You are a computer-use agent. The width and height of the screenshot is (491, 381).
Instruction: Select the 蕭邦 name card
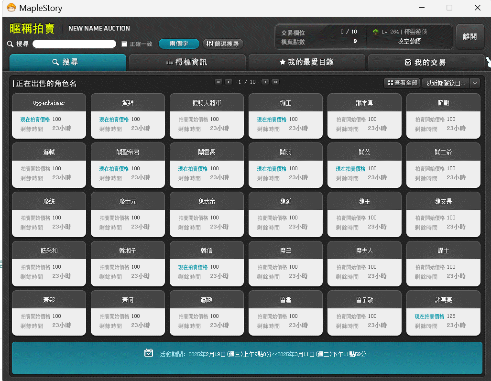click(x=49, y=313)
